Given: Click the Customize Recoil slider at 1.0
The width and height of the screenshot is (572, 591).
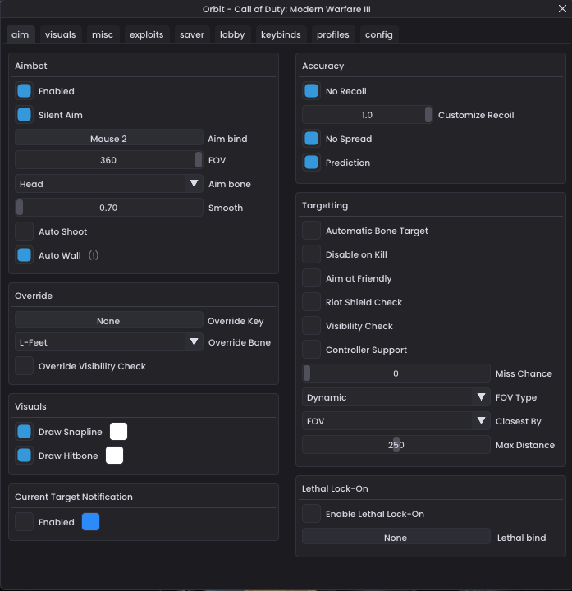Looking at the screenshot, I should click(368, 115).
